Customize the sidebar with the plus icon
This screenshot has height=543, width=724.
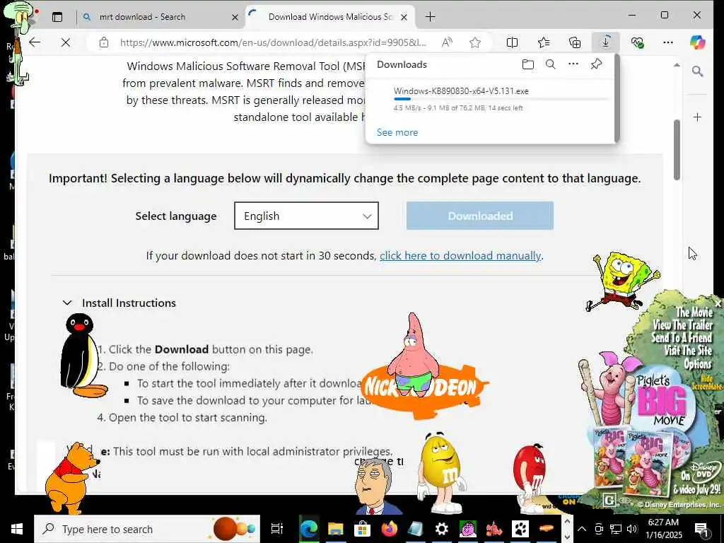pyautogui.click(x=697, y=117)
